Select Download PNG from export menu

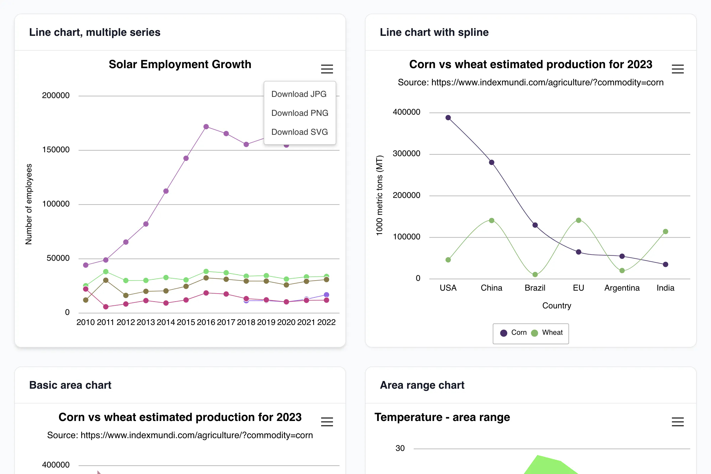tap(300, 113)
